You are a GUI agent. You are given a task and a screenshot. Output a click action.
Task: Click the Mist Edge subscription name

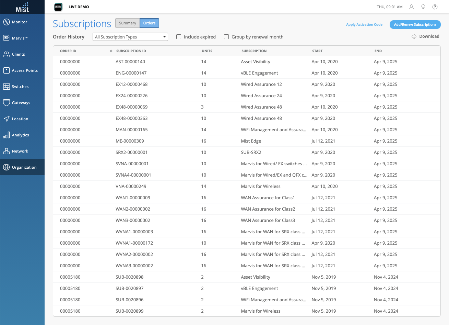(251, 141)
